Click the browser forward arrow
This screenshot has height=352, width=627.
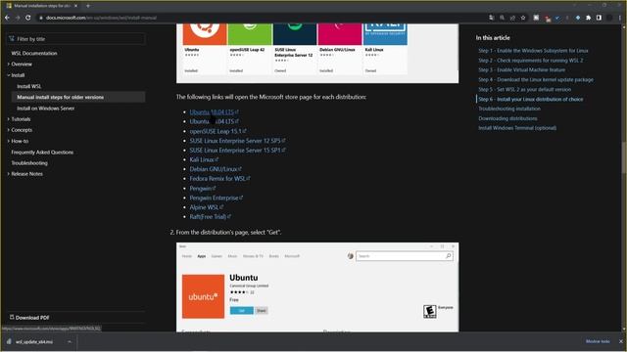pyautogui.click(x=18, y=18)
